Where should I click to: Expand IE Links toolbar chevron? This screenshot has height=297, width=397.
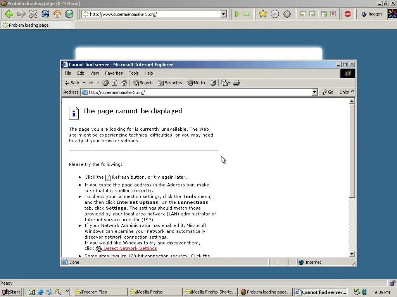click(353, 91)
